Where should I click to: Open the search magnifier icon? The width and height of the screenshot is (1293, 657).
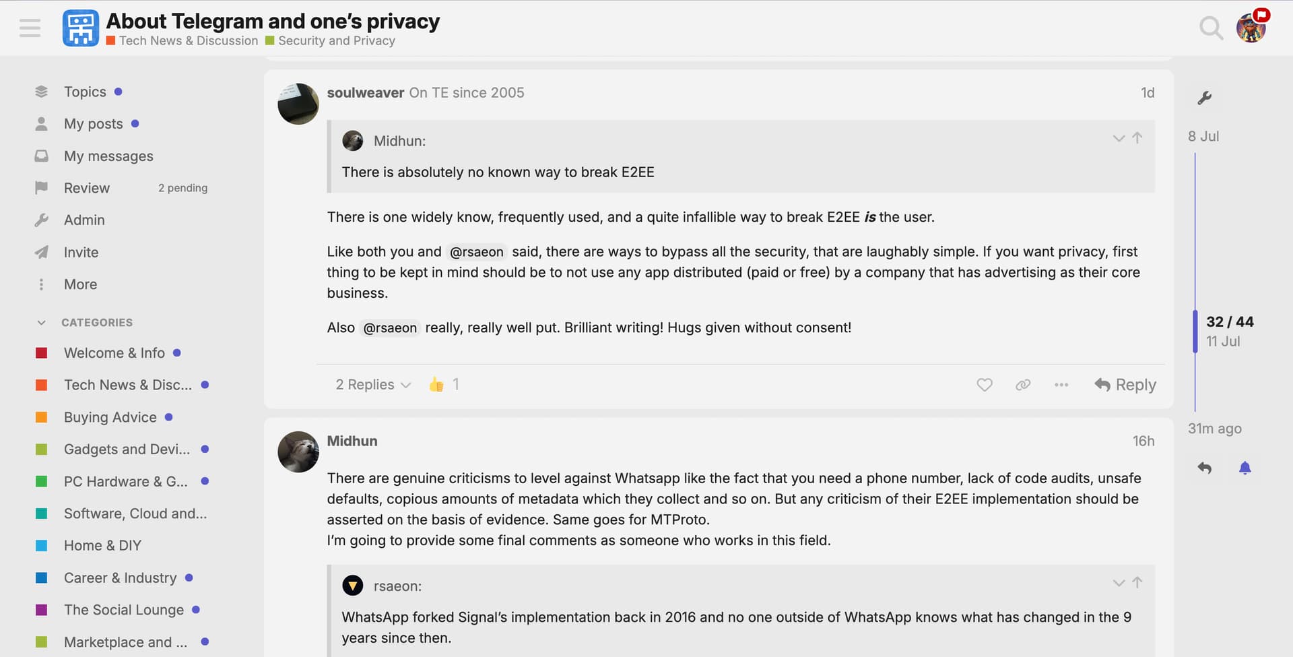(1211, 28)
